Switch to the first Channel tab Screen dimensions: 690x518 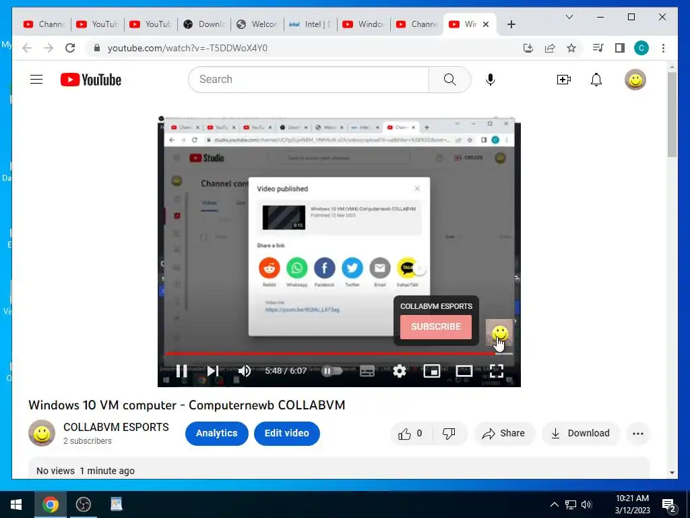pyautogui.click(x=44, y=24)
